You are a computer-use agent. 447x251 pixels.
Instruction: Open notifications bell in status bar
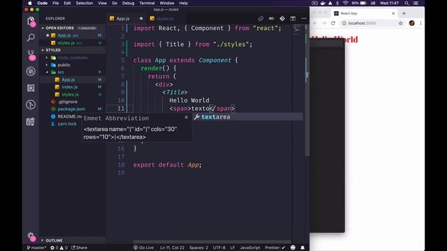302,248
